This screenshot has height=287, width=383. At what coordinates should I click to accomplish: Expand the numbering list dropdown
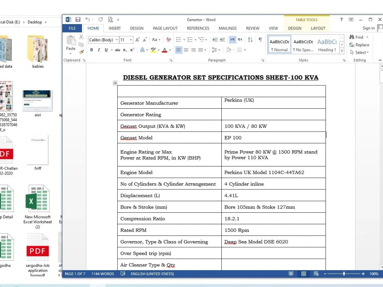[x=195, y=40]
